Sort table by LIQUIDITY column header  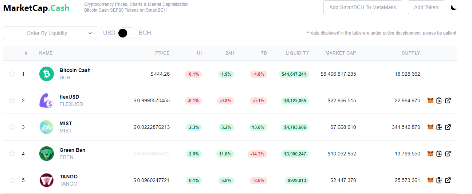[297, 53]
